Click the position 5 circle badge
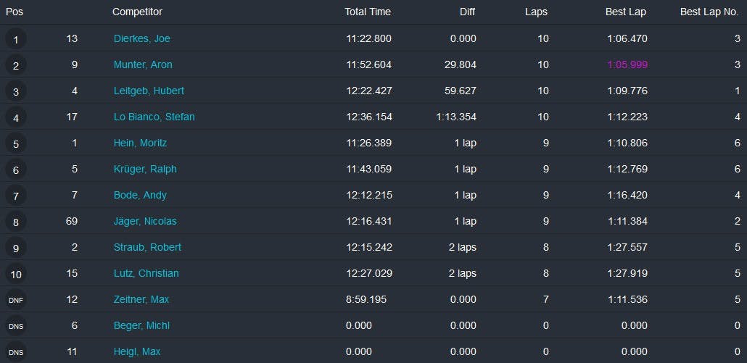This screenshot has width=747, height=363. pos(16,143)
